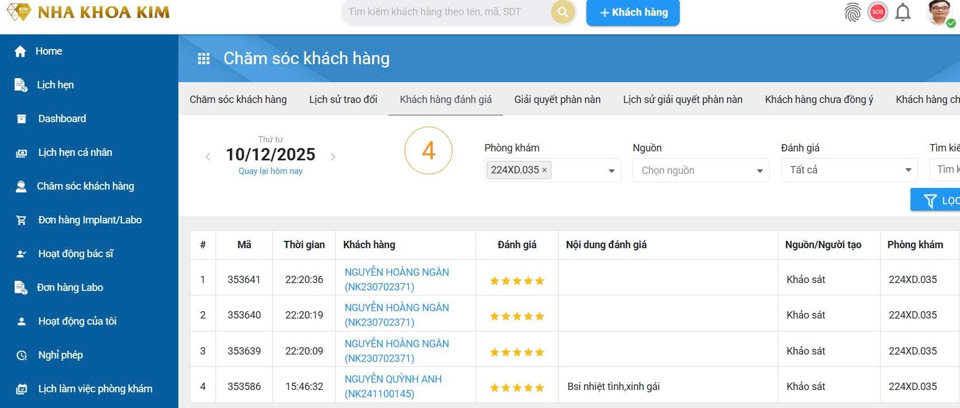Remove the 224XD.035 clinic tag
The image size is (960, 408).
tap(544, 170)
